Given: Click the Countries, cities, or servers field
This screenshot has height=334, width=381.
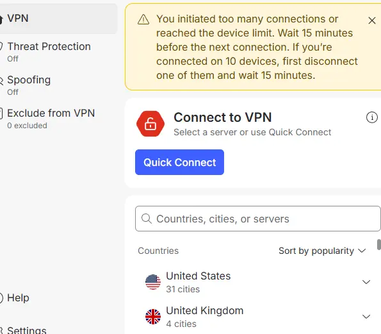Looking at the screenshot, I should 258,219.
